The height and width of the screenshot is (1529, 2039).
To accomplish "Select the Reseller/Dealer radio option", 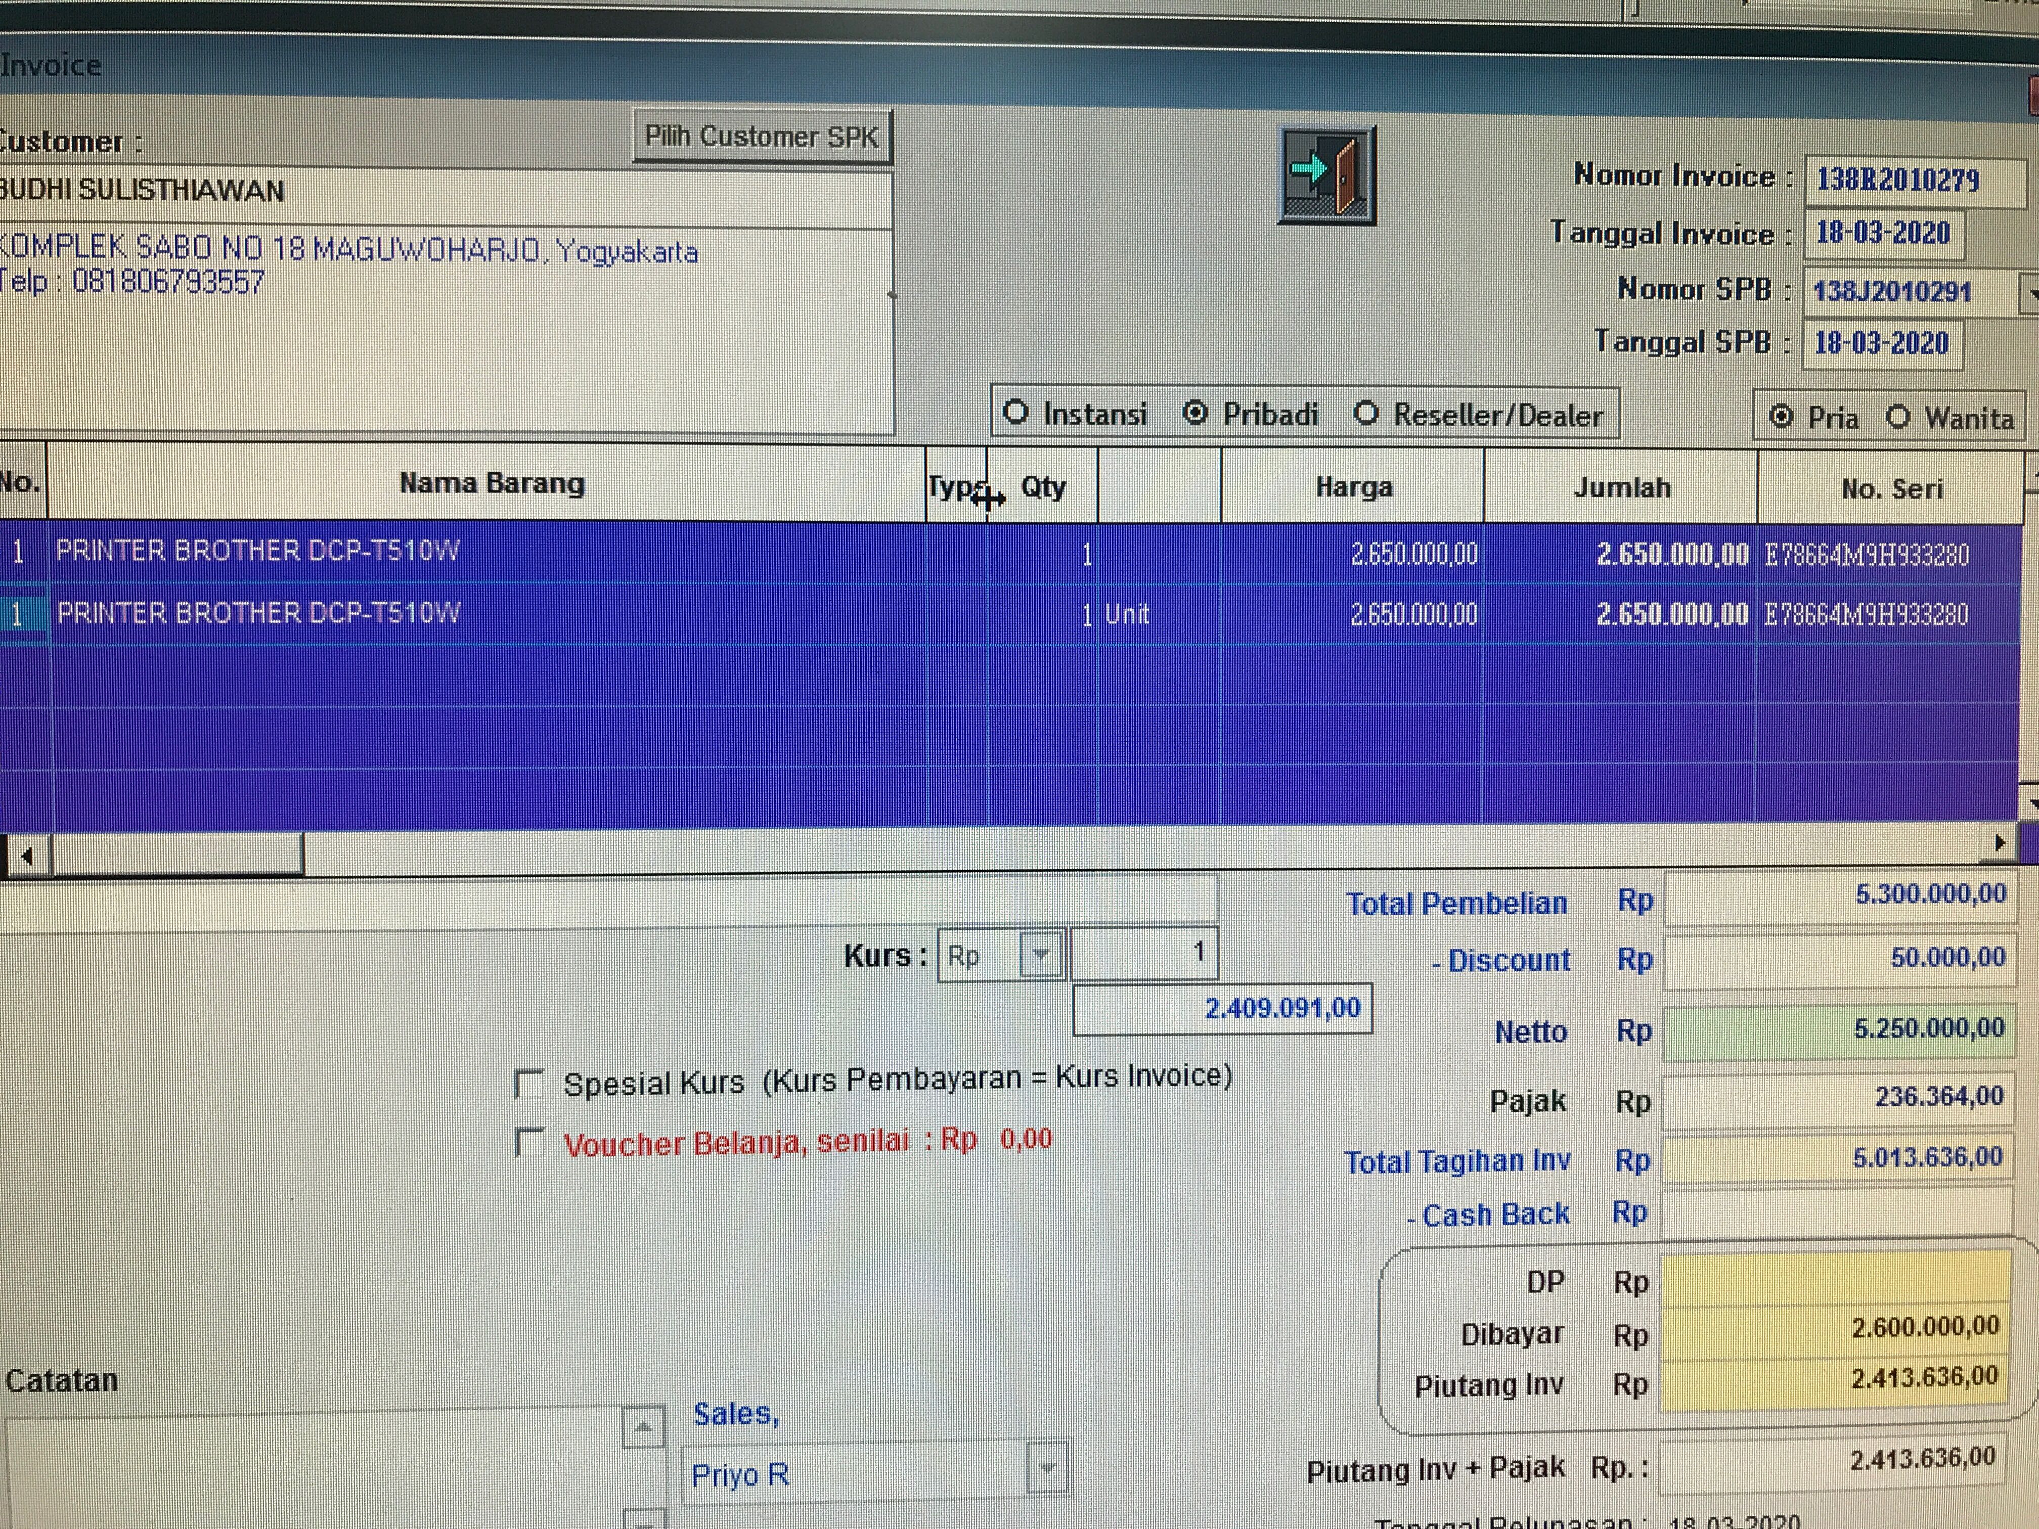I will [x=1366, y=414].
